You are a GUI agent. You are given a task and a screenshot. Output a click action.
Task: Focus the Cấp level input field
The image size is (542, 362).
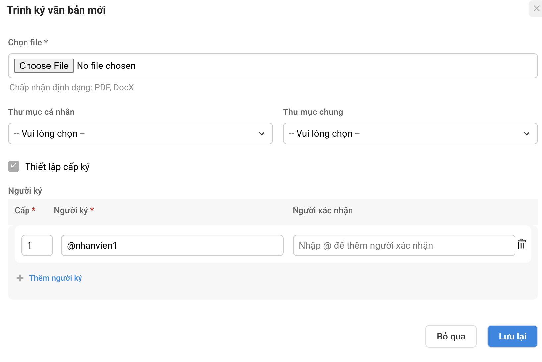(37, 246)
